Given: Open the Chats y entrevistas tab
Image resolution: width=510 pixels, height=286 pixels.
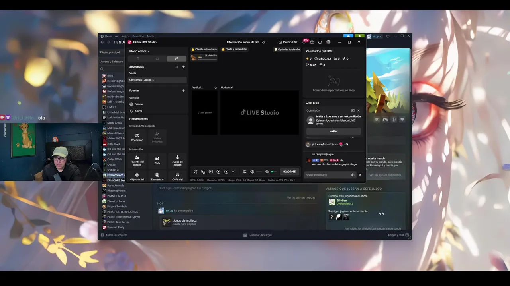Looking at the screenshot, I should click(x=235, y=50).
